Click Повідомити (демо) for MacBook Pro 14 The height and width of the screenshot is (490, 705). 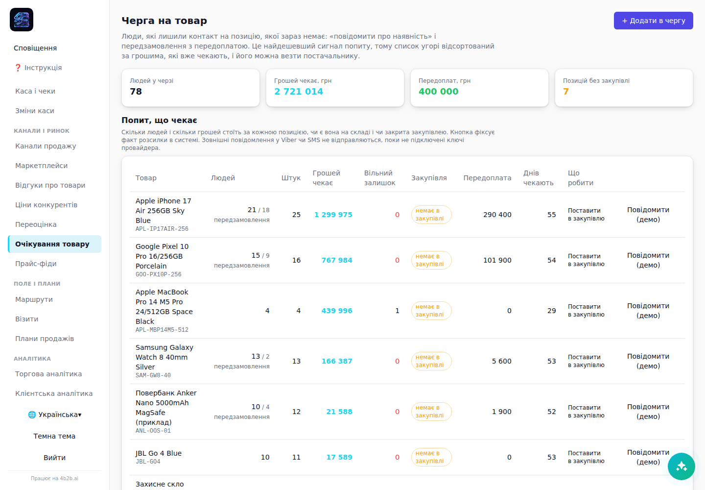pyautogui.click(x=648, y=311)
